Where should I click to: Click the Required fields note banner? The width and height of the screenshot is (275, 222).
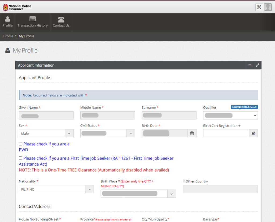tap(138, 95)
